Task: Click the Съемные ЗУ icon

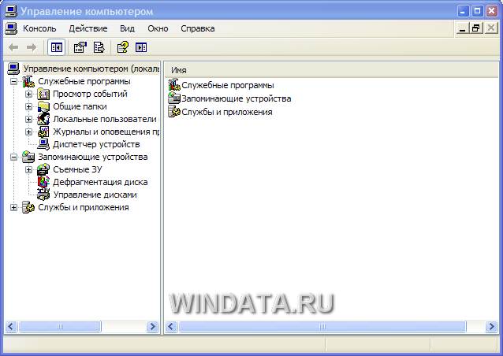Action: pyautogui.click(x=43, y=169)
